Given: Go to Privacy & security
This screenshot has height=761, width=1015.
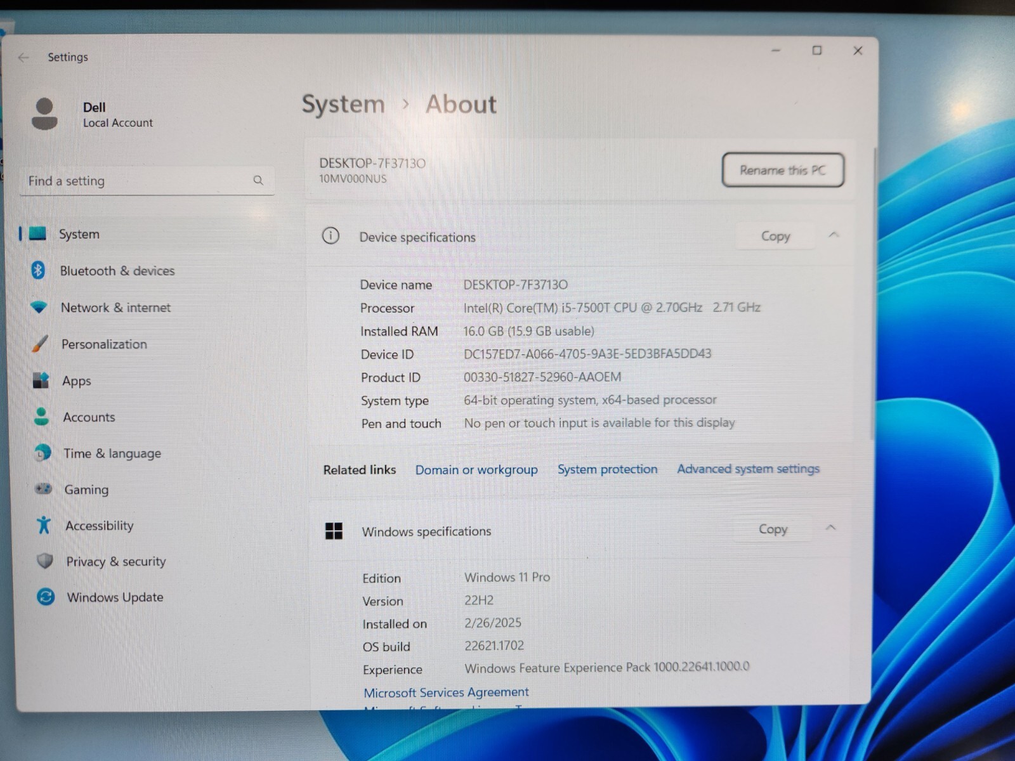Looking at the screenshot, I should click(x=116, y=562).
